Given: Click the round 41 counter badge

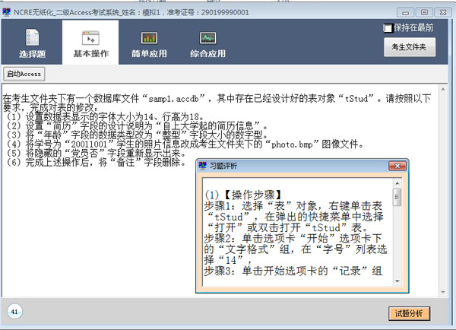Looking at the screenshot, I should [14, 312].
